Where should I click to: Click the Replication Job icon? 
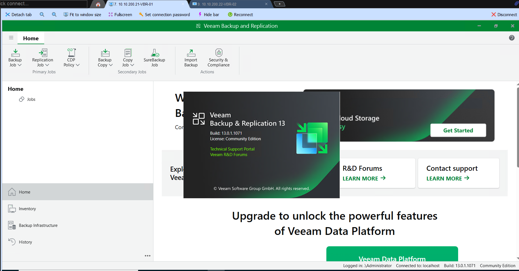[x=43, y=53]
